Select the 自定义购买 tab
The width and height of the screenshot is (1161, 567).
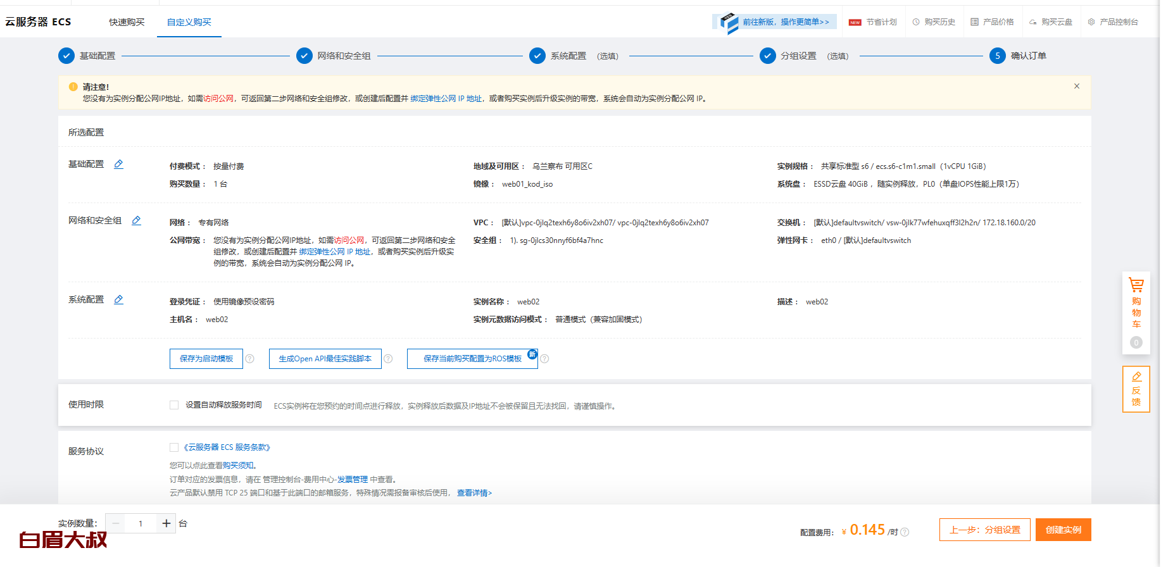tap(189, 22)
